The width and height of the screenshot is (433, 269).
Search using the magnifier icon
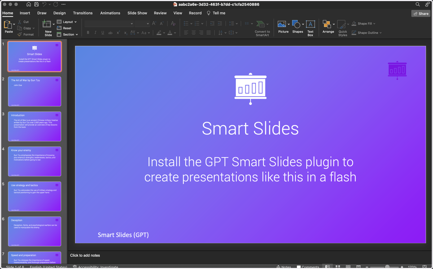click(x=417, y=4)
